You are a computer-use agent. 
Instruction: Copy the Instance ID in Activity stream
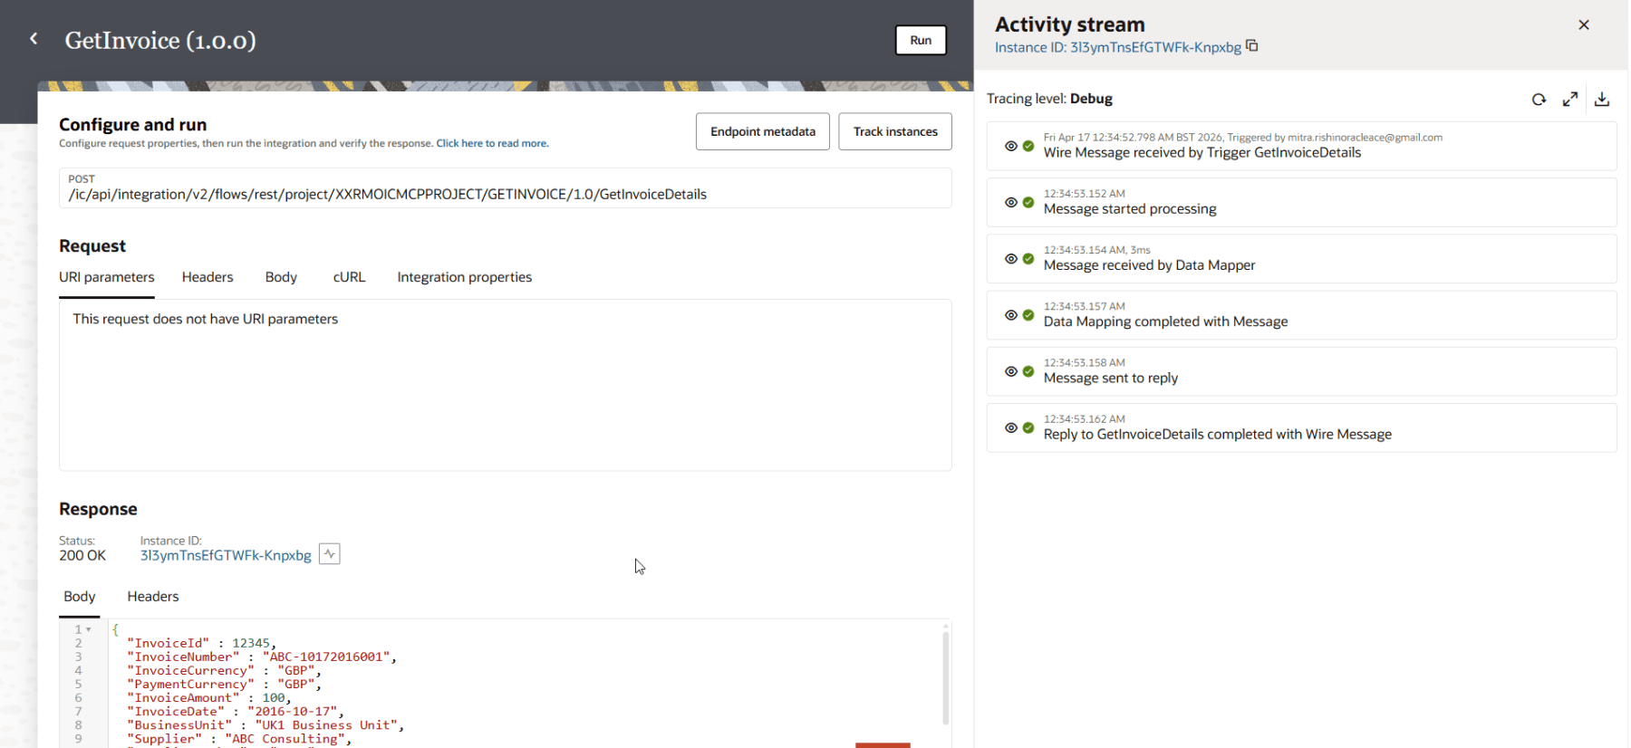1251,46
